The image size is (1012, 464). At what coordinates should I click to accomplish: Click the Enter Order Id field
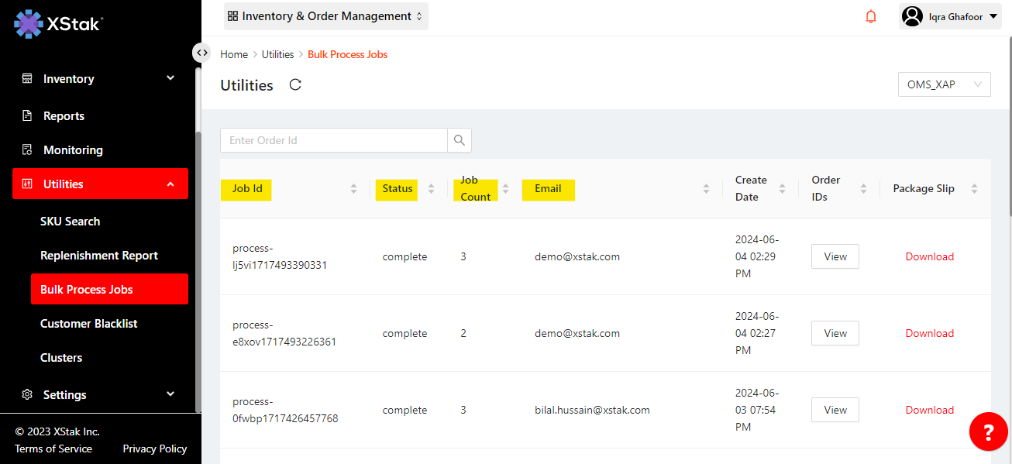tap(334, 140)
